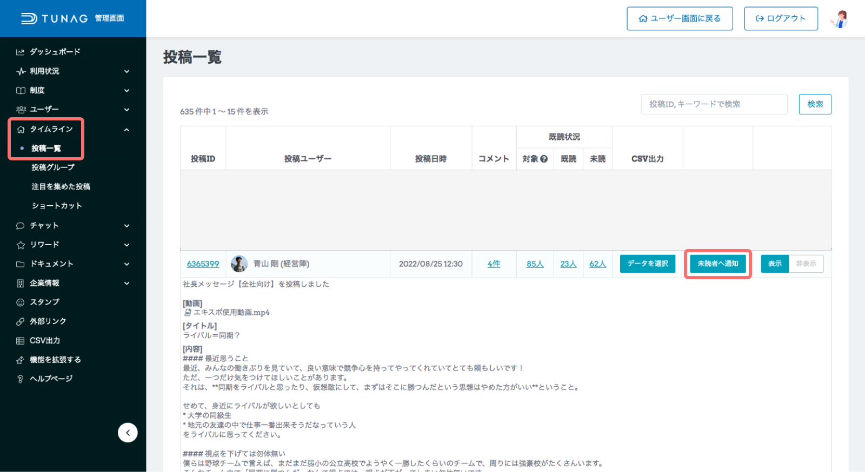
Task: Open the 23人 read link
Action: [568, 264]
